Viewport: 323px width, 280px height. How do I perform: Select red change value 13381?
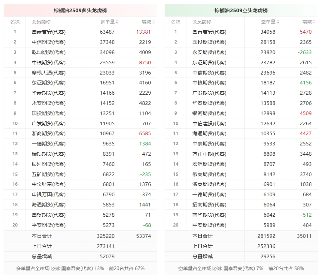tap(143, 32)
